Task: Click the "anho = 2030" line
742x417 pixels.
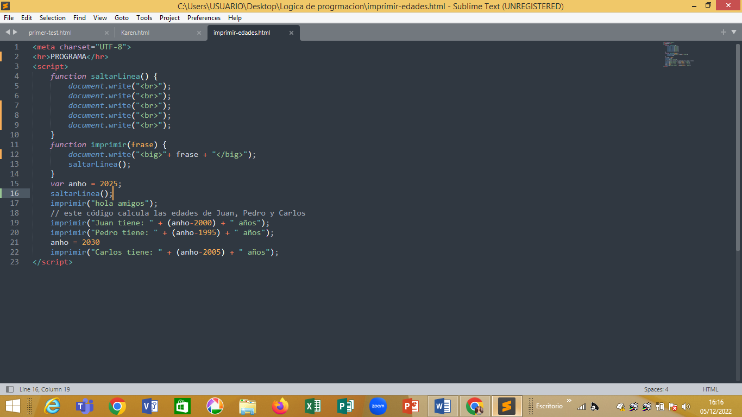Action: coord(75,242)
